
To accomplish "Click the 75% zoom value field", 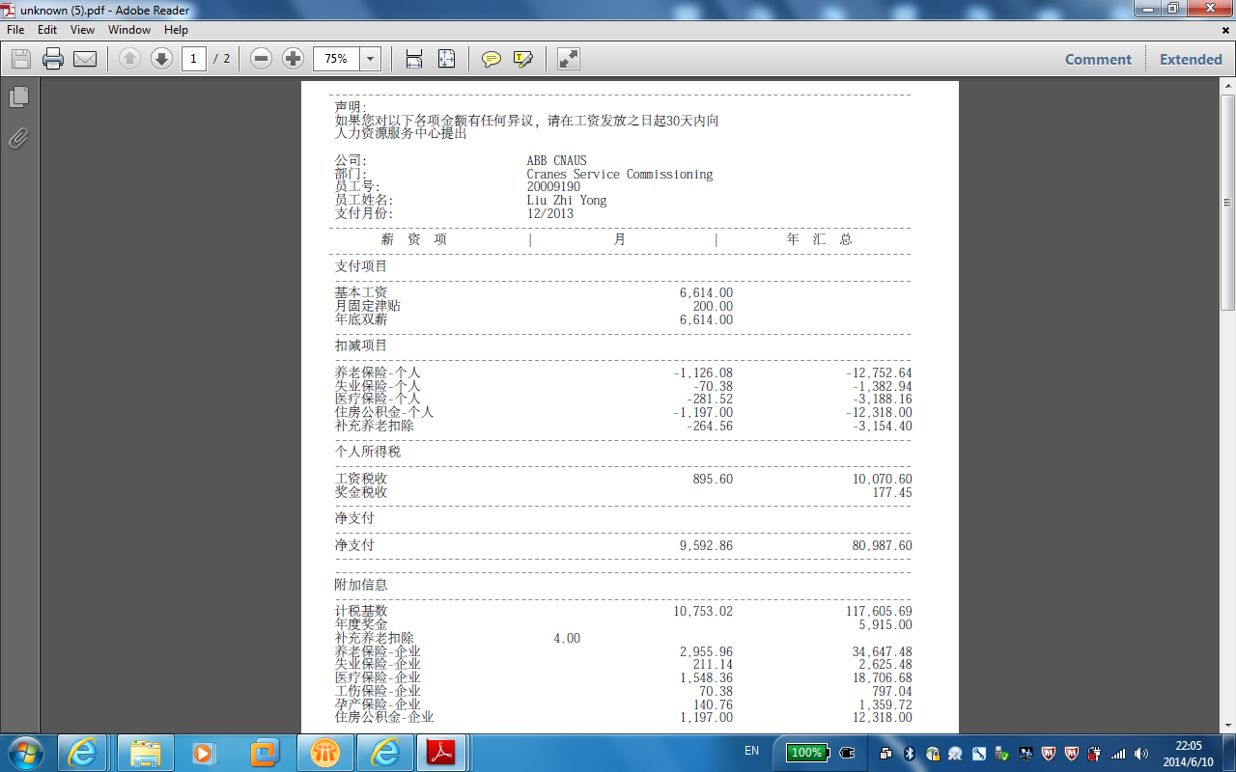I will 336,59.
